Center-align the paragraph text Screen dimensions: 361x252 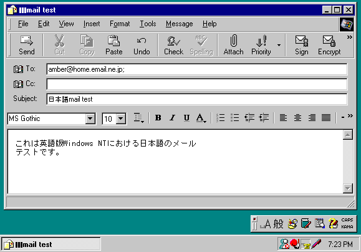297,118
